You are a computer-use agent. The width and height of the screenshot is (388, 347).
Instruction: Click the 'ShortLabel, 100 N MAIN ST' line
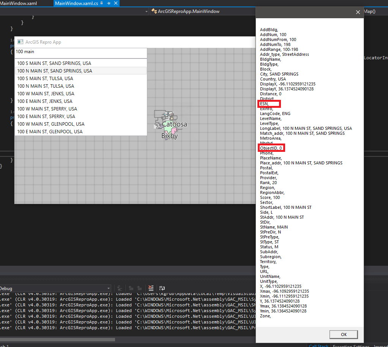(x=285, y=207)
